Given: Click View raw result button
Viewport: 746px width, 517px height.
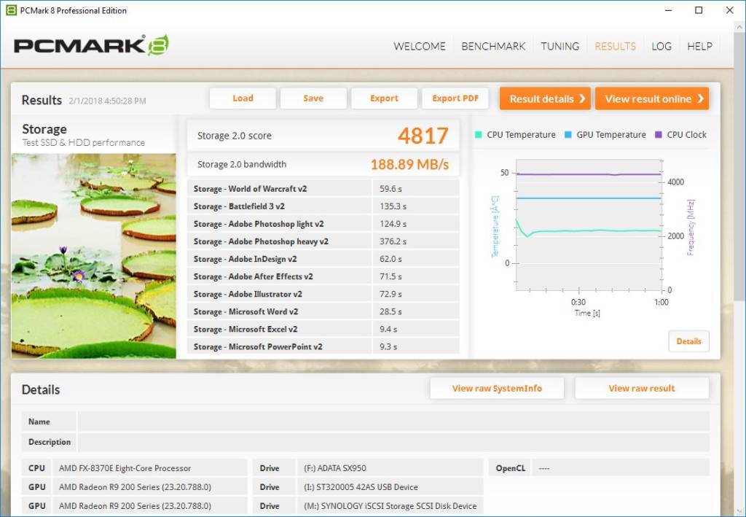Looking at the screenshot, I should (642, 389).
